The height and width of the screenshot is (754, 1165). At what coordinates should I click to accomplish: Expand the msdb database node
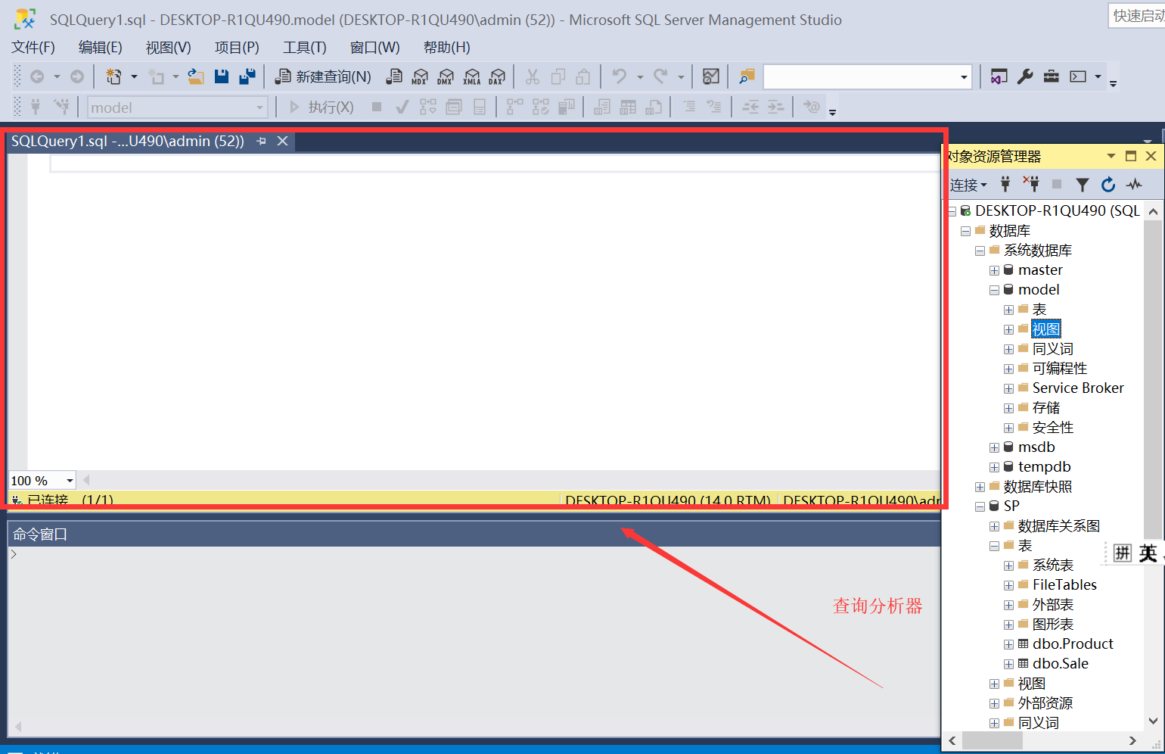tap(994, 447)
